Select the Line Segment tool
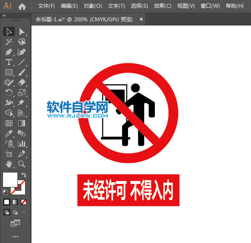 (22, 62)
